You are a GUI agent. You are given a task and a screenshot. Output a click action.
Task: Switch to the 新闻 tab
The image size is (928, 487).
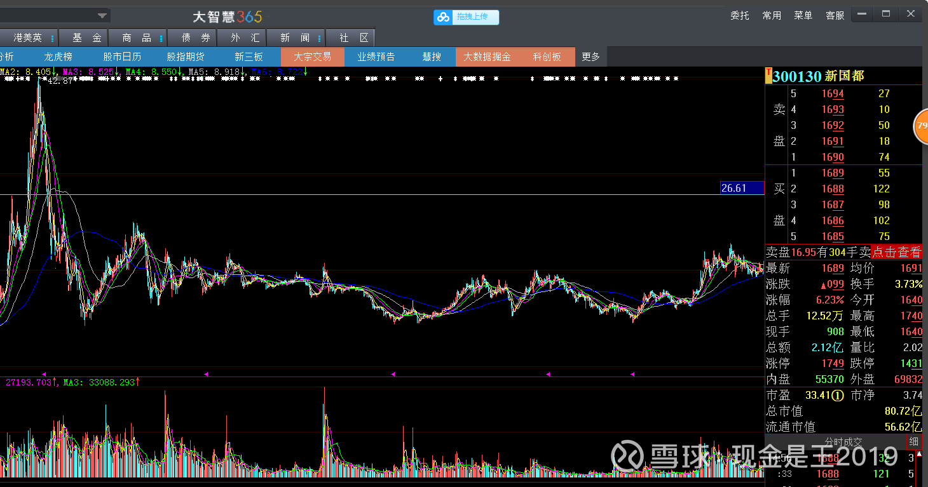[x=294, y=38]
